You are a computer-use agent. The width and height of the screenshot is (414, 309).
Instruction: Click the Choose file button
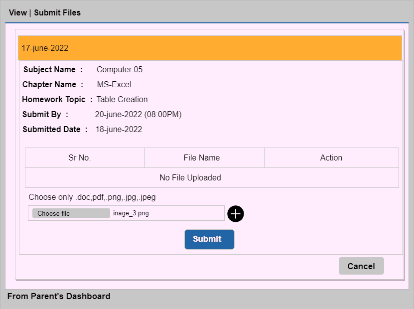(x=71, y=213)
